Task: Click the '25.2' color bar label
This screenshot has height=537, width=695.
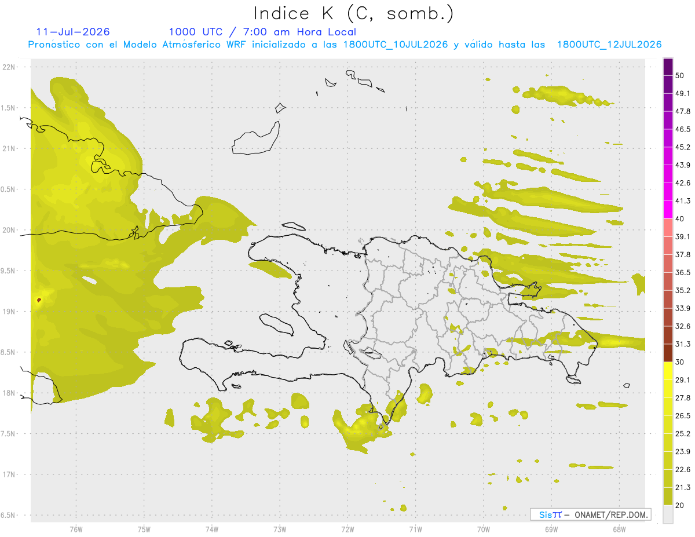Action: [683, 434]
